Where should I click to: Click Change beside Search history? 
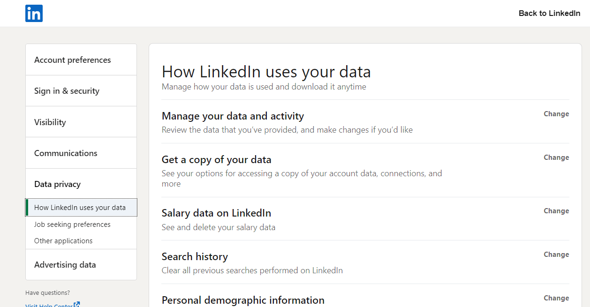click(556, 254)
